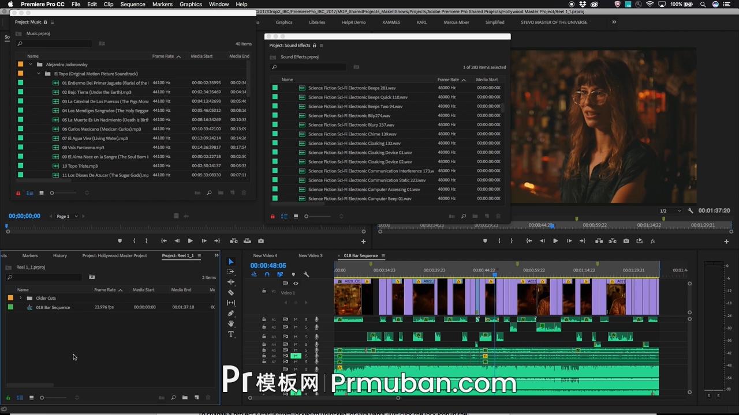Expand the Older Cuts bin
This screenshot has height=415, width=739.
click(x=21, y=298)
